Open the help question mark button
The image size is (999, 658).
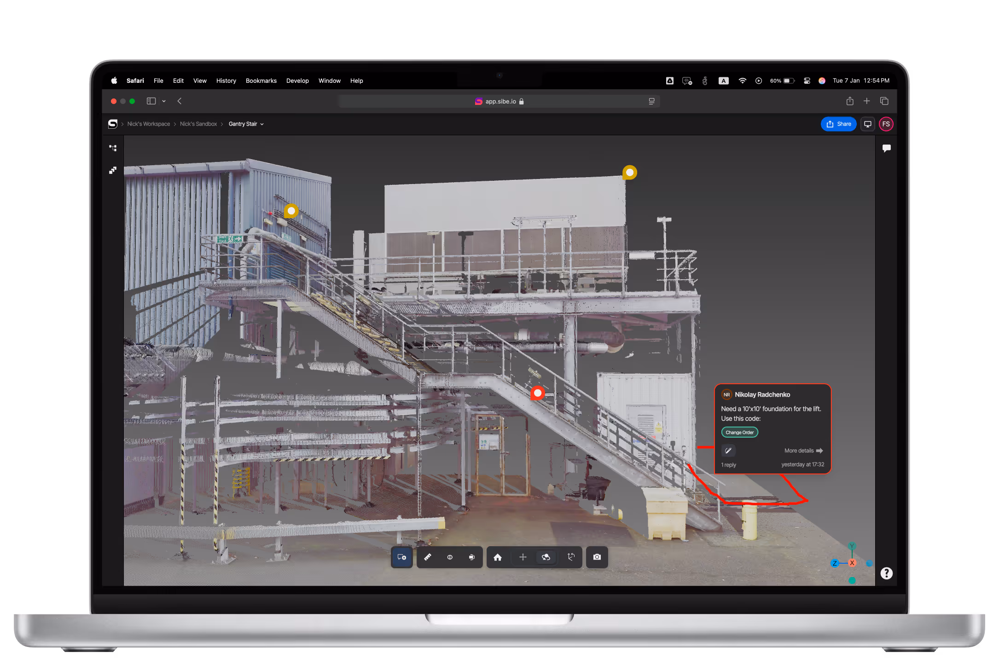pos(886,573)
